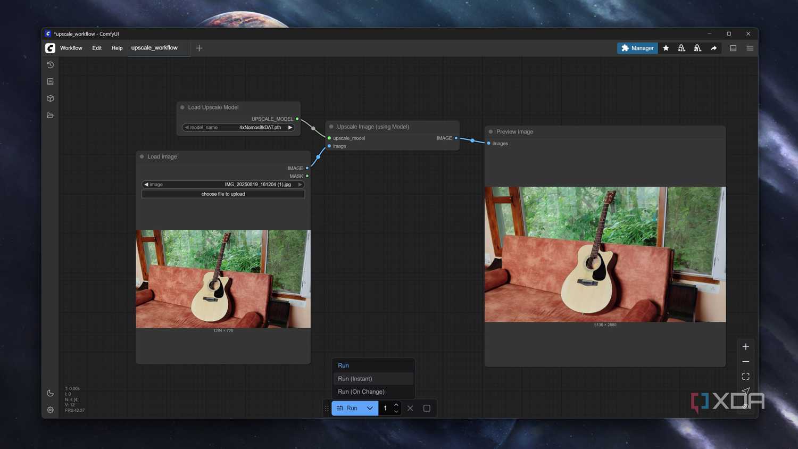Open the Manager button
798x449 pixels.
[x=637, y=48]
